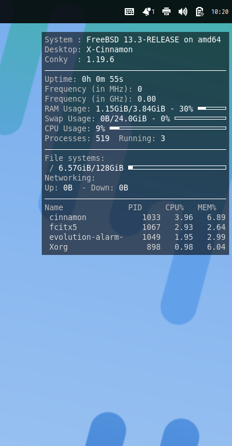Click the Xorg process name
This screenshot has width=232, height=446.
pyautogui.click(x=59, y=247)
